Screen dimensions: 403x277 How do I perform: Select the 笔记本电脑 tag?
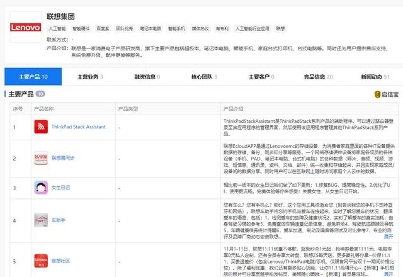(x=150, y=28)
